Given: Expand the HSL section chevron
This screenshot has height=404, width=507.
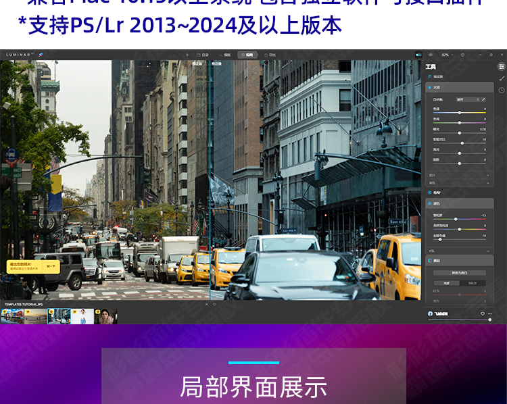Looking at the screenshot, I should pos(488,251).
